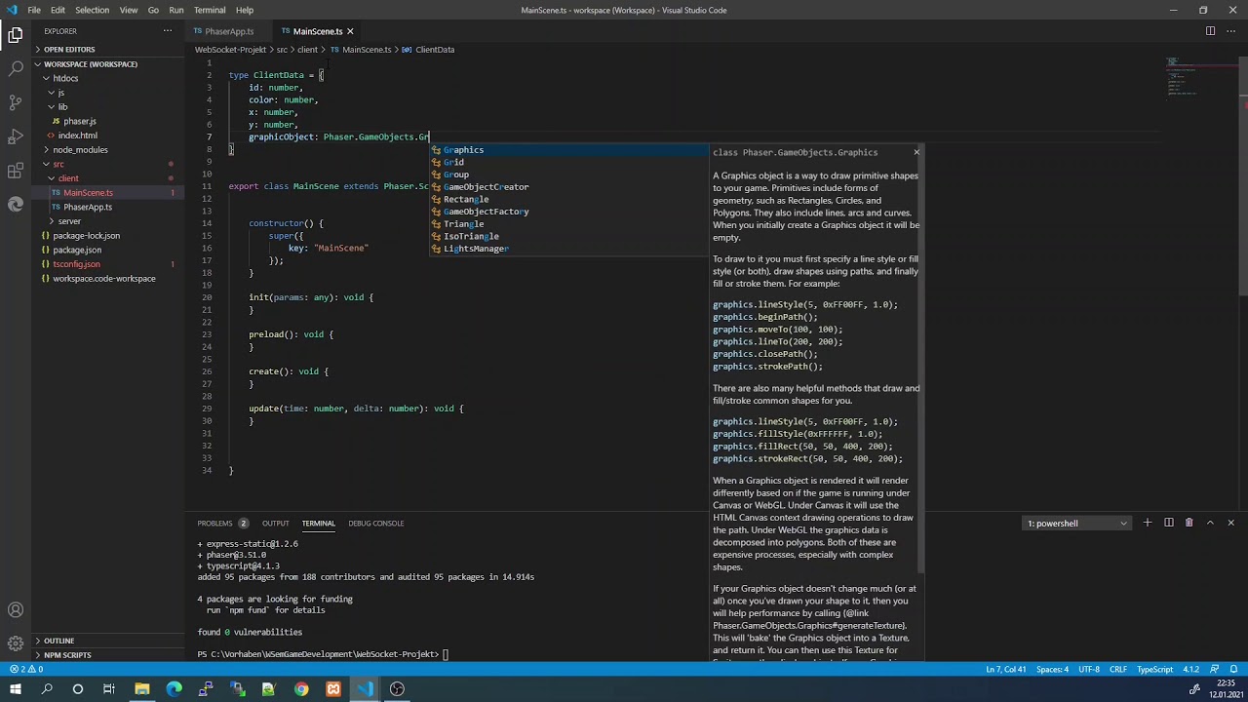Open Windows taskbar search
The image size is (1248, 702).
pos(47,689)
